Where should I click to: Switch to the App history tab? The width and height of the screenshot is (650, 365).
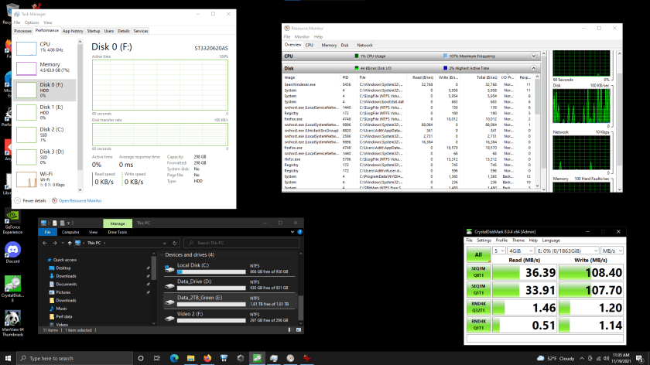(73, 31)
